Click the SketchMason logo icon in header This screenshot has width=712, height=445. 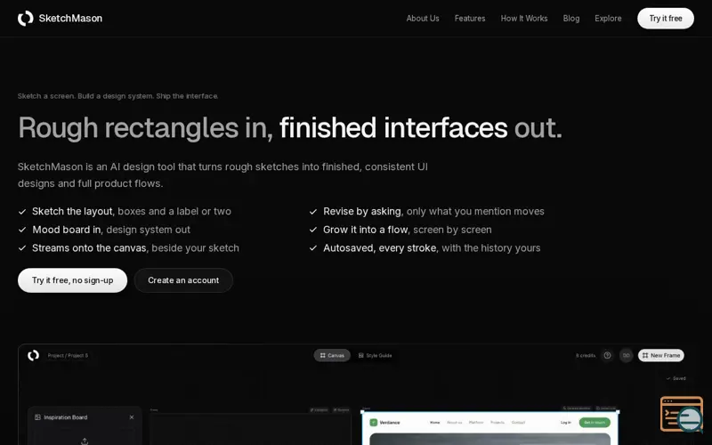(26, 18)
